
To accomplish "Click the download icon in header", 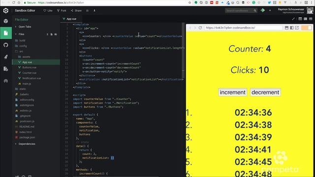I will click(x=94, y=11).
